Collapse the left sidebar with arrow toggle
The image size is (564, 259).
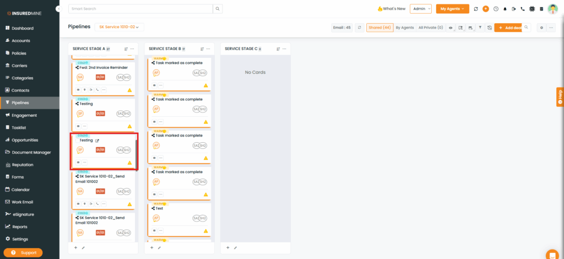point(58,9)
